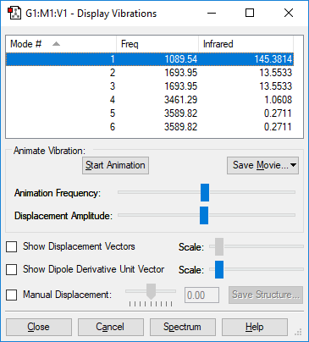Click the Help button
Image resolution: width=309 pixels, height=342 pixels.
coord(255,327)
